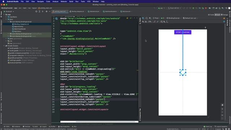Image resolution: width=231 pixels, height=130 pixels.
Task: Select MainActivity in project tree
Action: point(18,26)
